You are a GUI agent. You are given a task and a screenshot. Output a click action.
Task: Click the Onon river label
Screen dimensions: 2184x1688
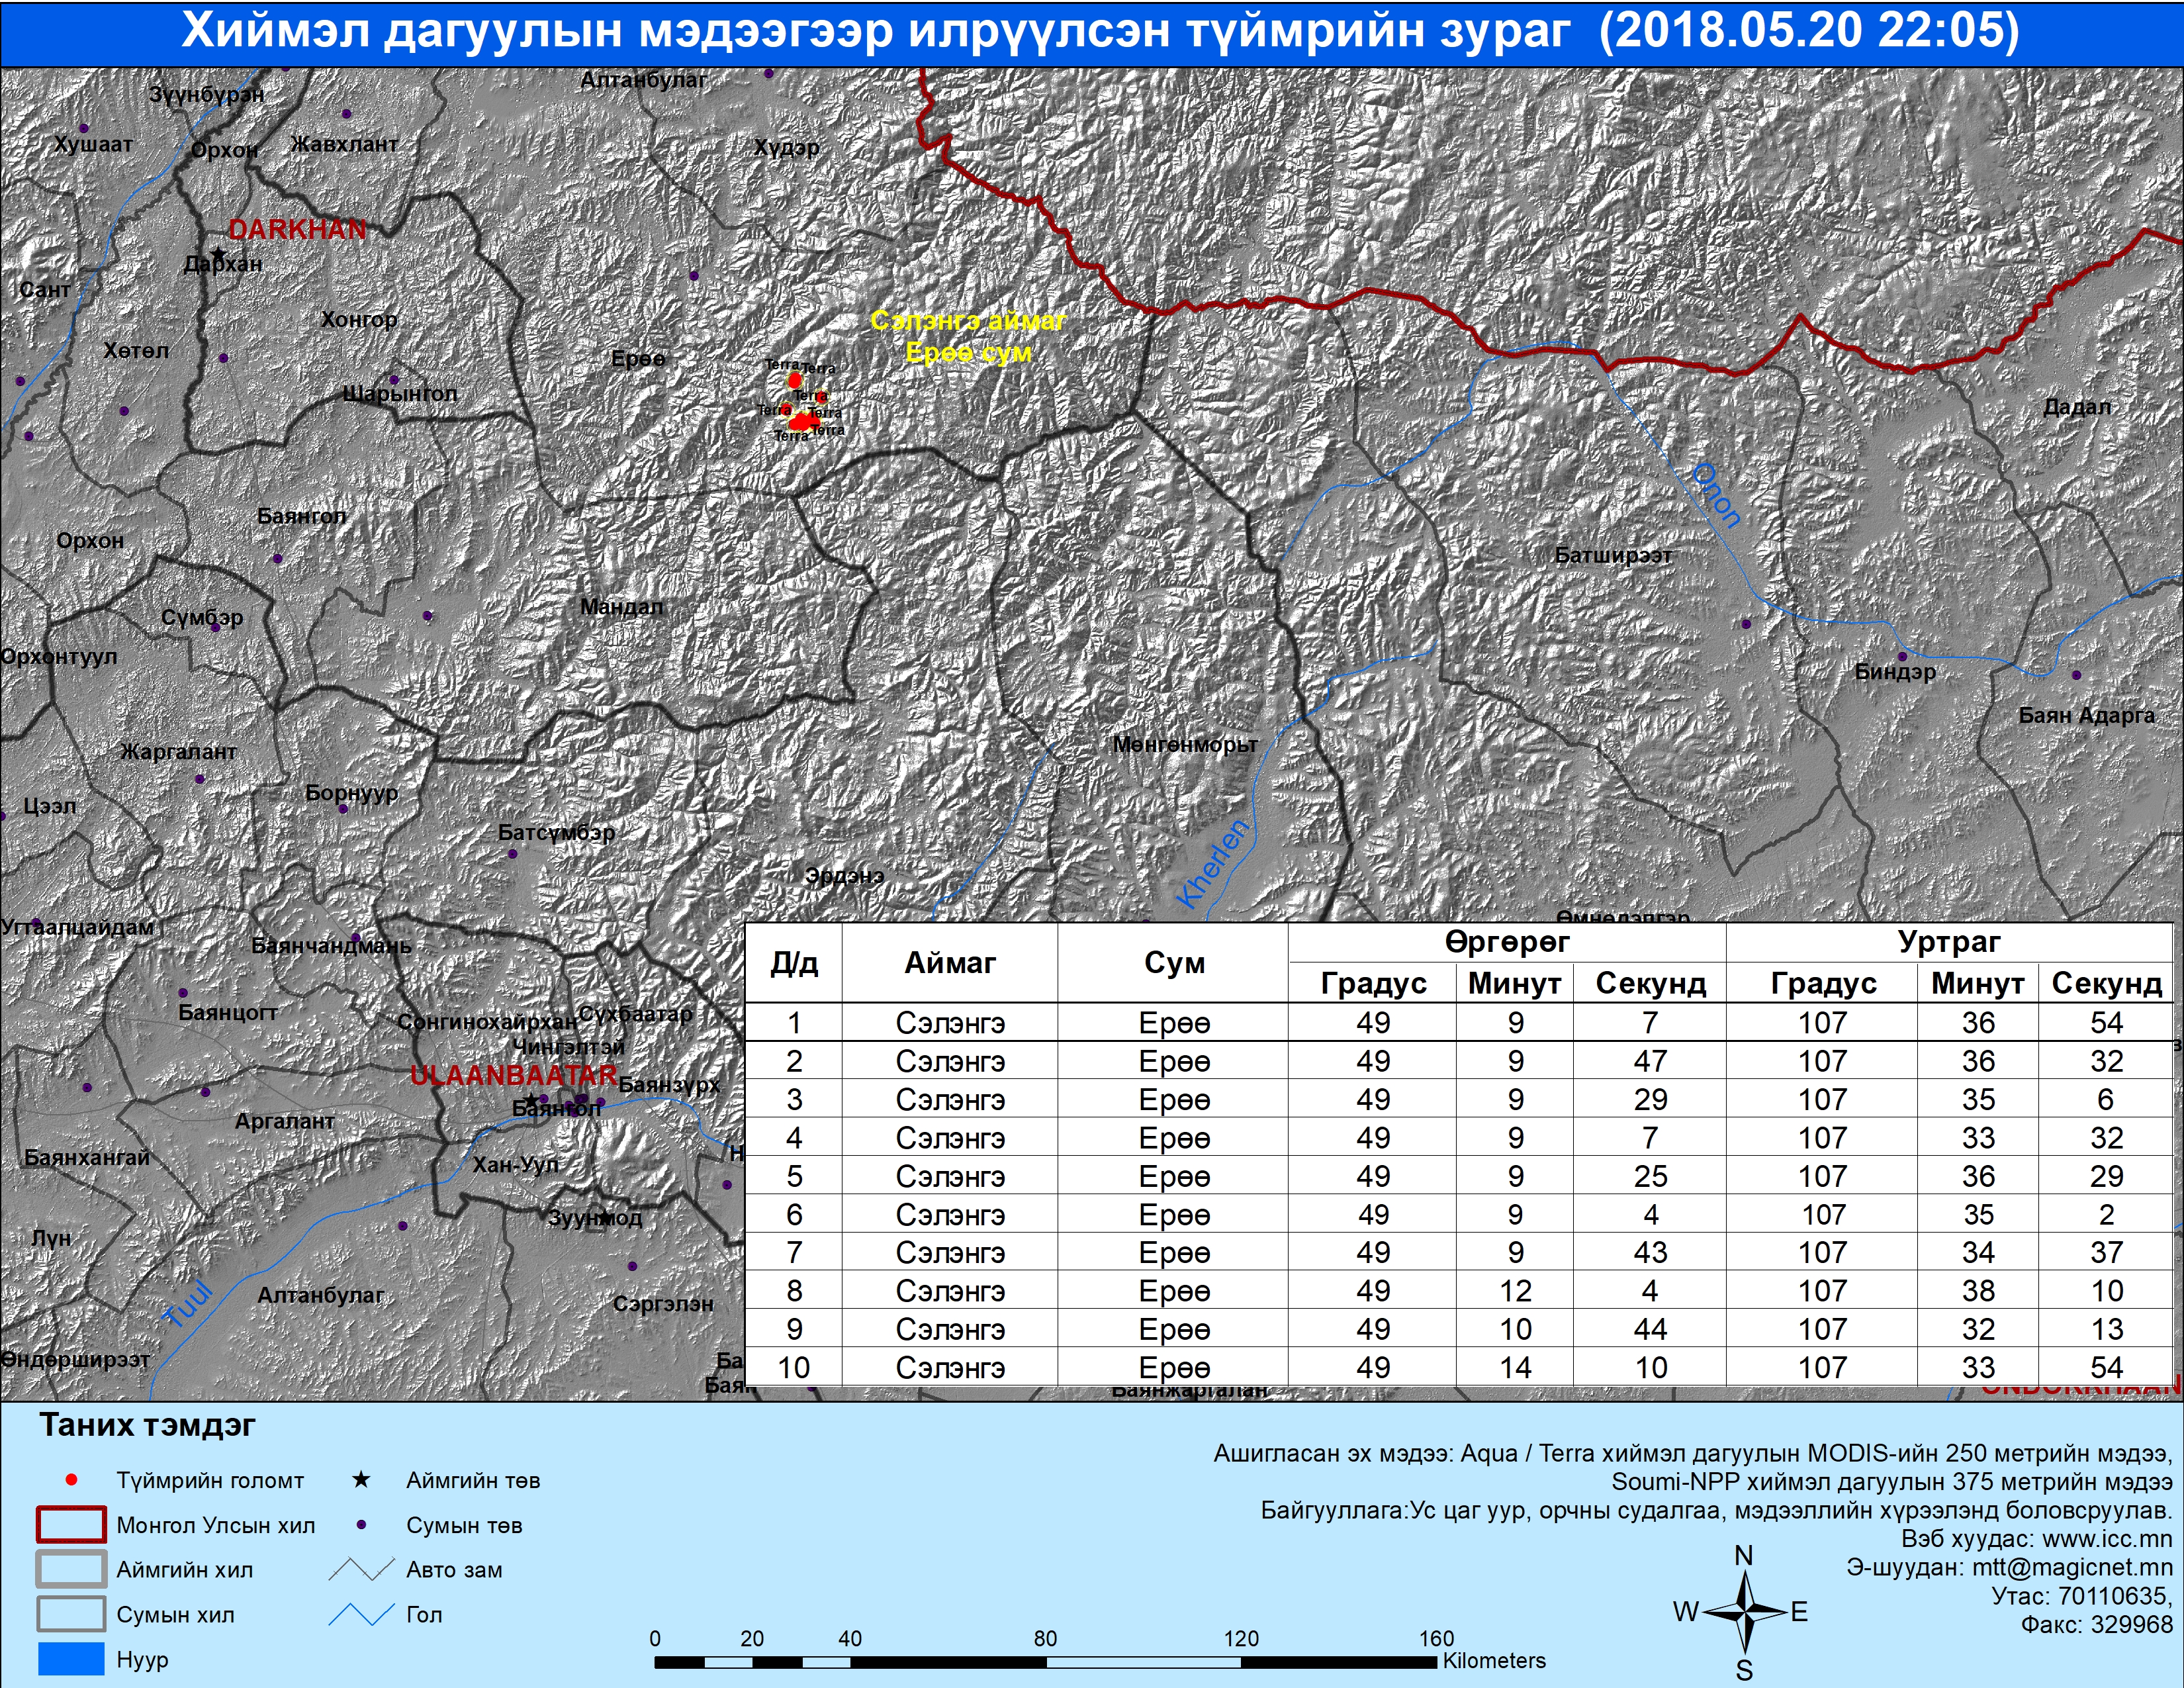1716,495
